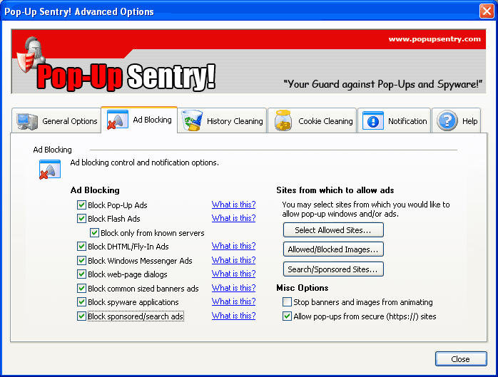Open 'What is this?' for common sized banners
Screen dimensions: 498x377
(234, 288)
